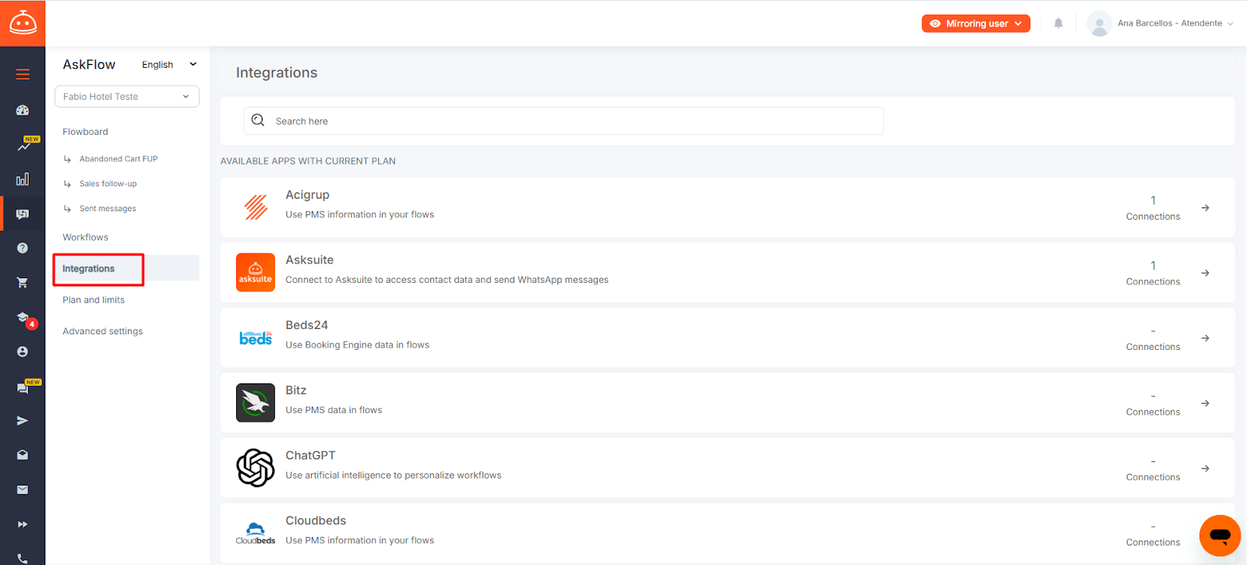1247x565 pixels.
Task: Expand the Mirroring user dropdown
Action: tap(976, 23)
